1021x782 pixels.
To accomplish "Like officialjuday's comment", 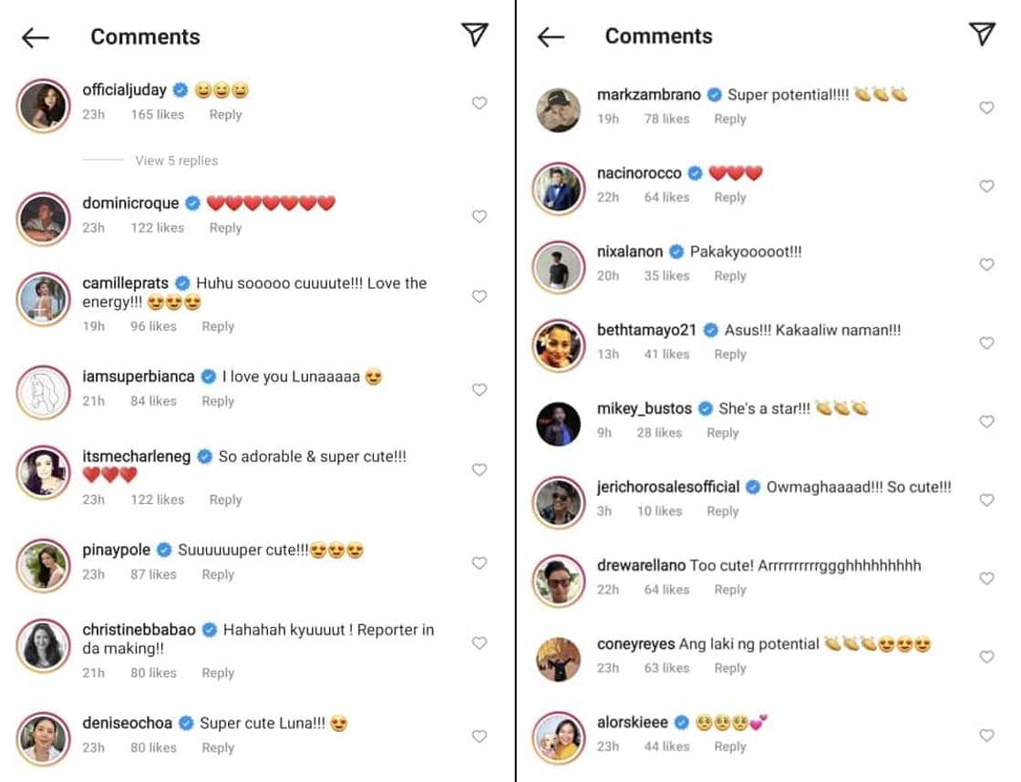I will pos(479,103).
